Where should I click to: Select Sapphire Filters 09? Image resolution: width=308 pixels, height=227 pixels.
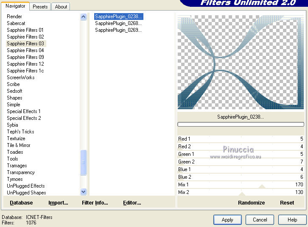click(25, 57)
